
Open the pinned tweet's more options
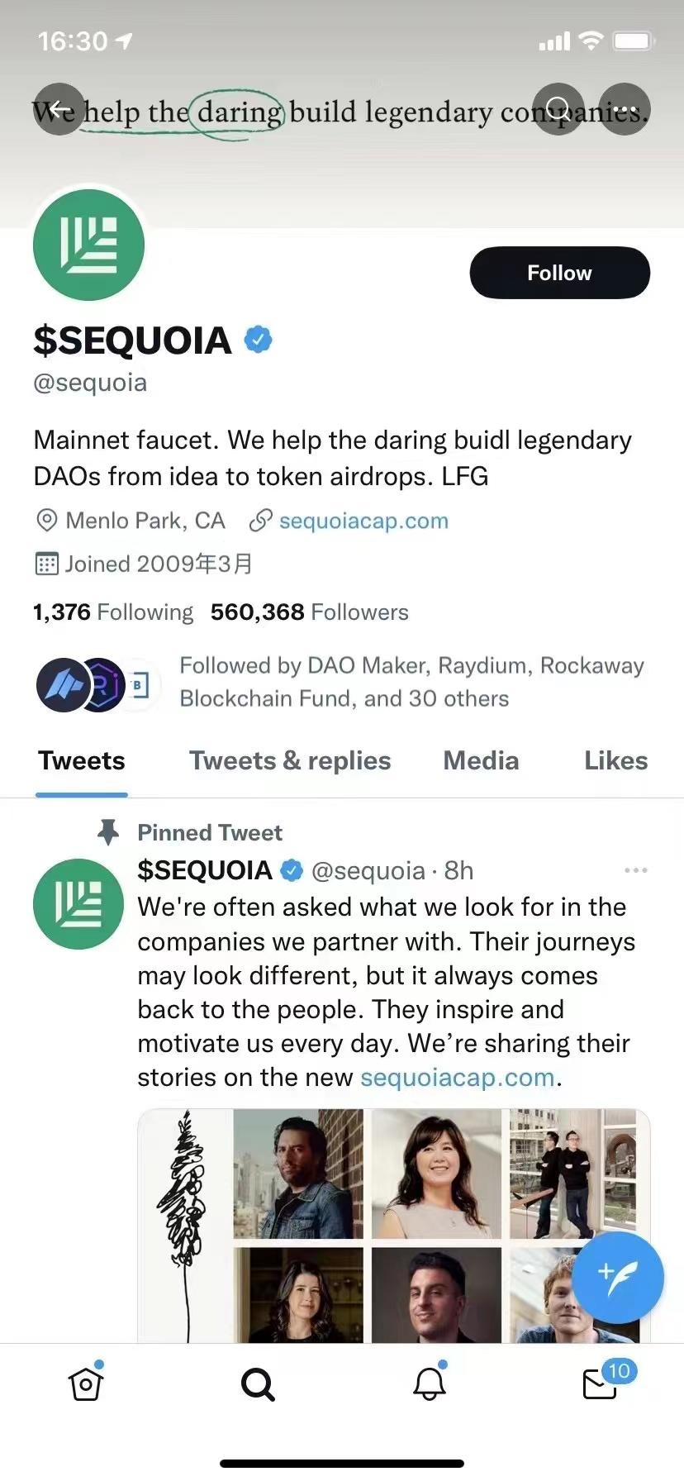click(x=635, y=870)
